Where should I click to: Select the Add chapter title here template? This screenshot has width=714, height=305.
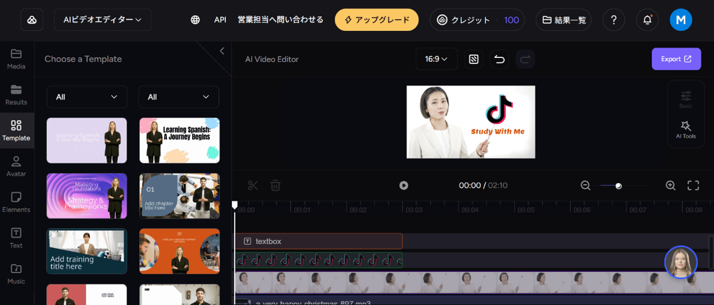click(179, 196)
